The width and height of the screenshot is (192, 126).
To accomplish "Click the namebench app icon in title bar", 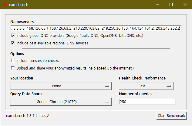I will [5, 5].
